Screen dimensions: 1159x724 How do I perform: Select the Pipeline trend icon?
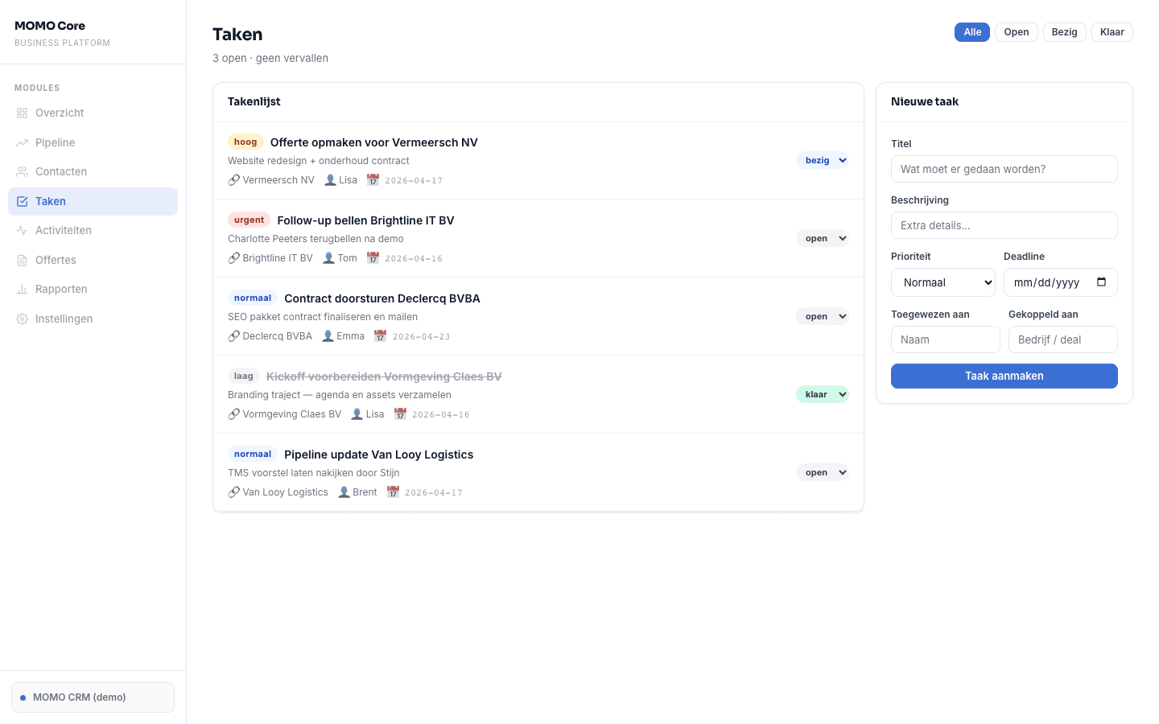click(23, 142)
